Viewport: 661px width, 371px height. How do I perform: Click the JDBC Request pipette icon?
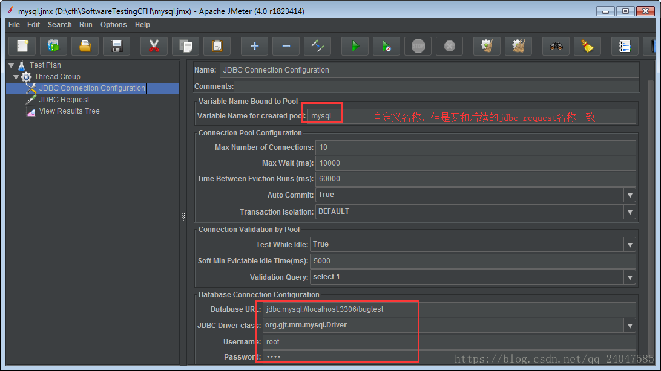tap(31, 100)
